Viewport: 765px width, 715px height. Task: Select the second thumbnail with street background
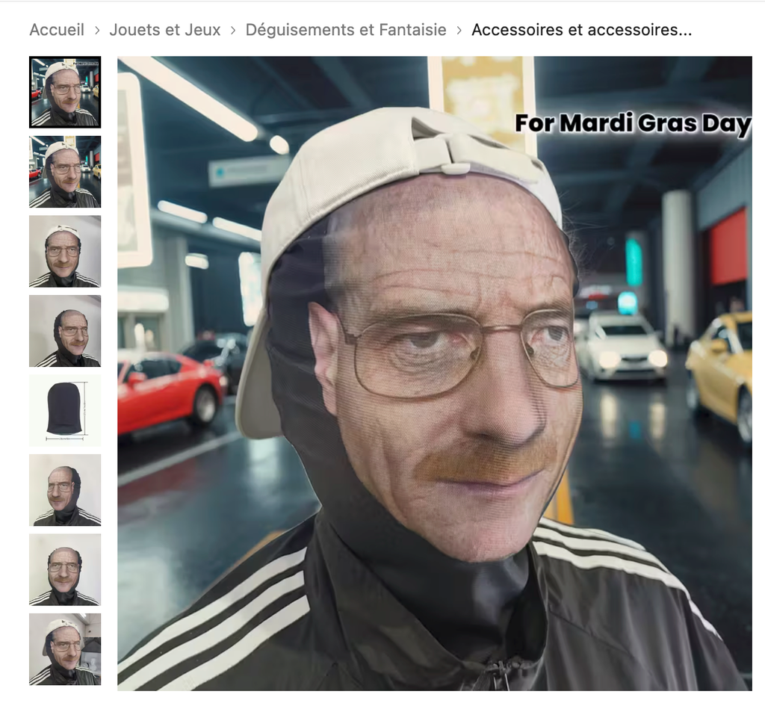click(x=65, y=171)
